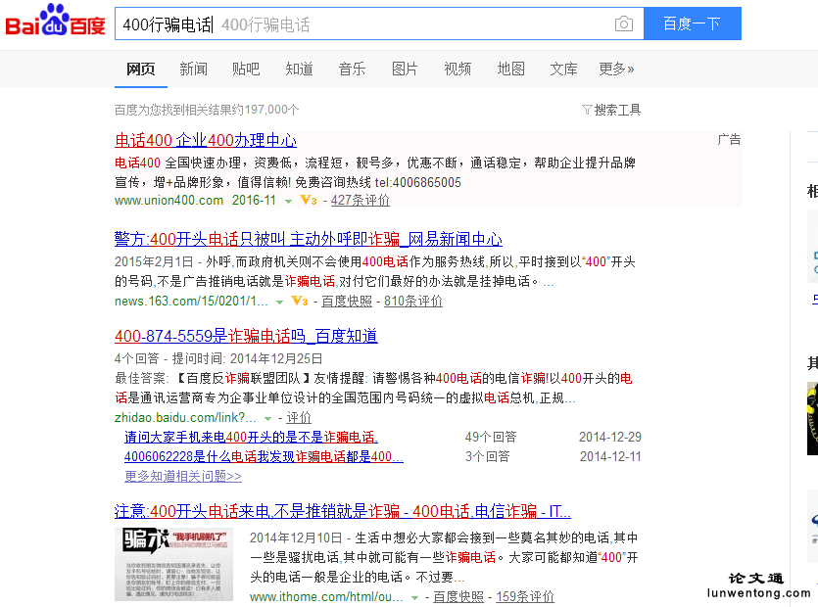
Task: Click the ithome article thumbnail image
Action: 173,564
